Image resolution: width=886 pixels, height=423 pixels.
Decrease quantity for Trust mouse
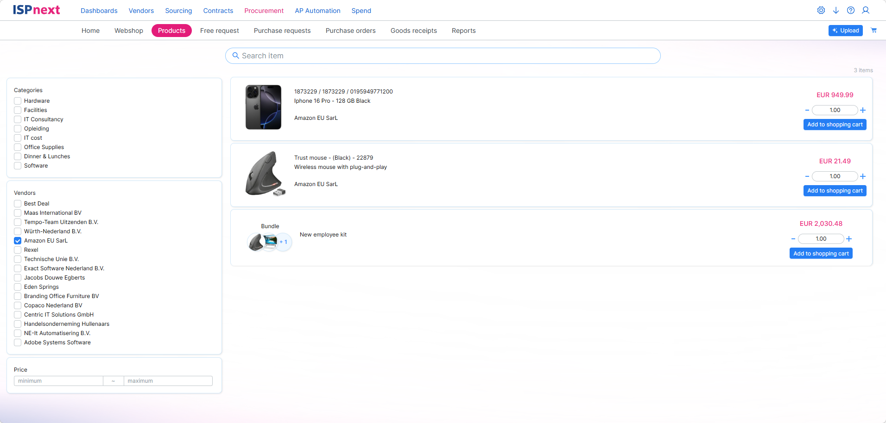point(807,176)
